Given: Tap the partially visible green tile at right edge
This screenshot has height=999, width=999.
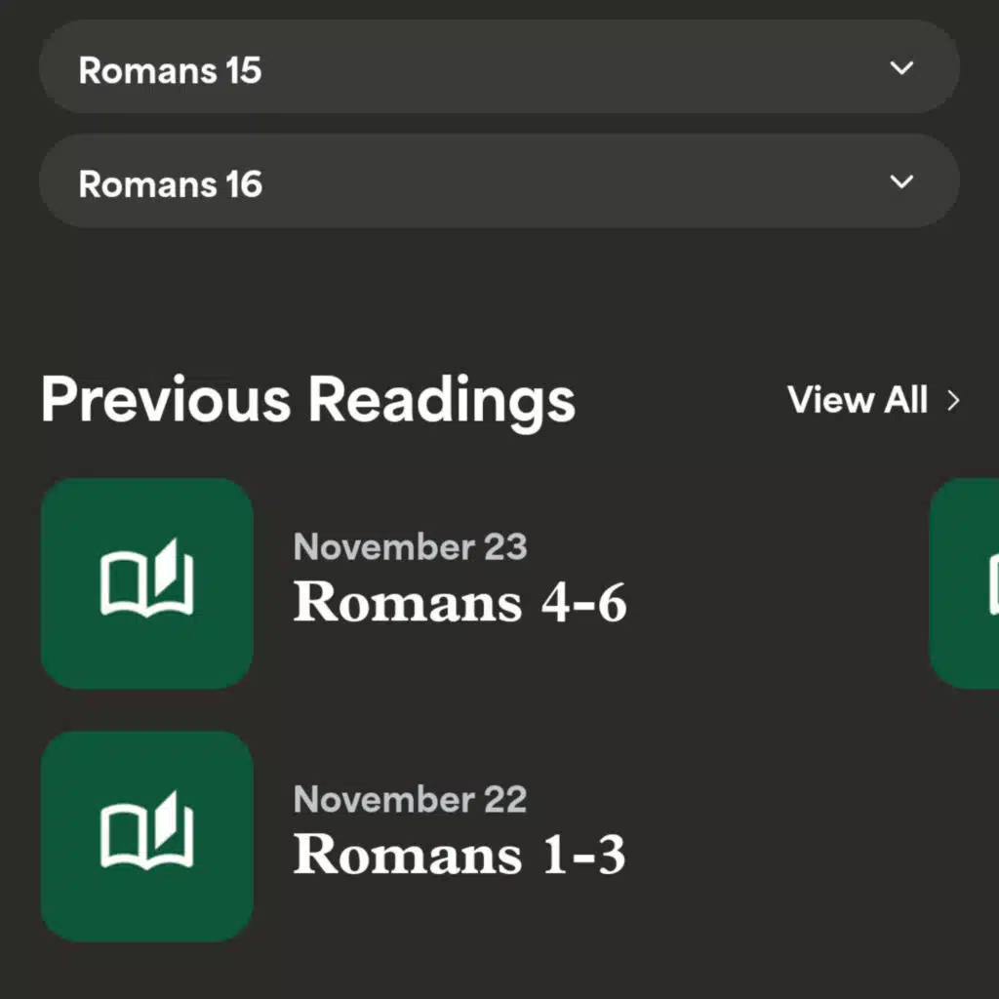Looking at the screenshot, I should pyautogui.click(x=966, y=582).
